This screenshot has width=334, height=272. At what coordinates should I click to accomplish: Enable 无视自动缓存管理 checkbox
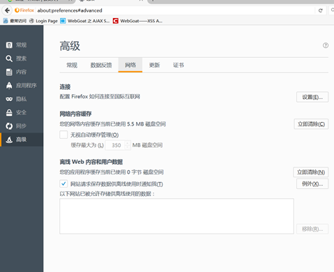pyautogui.click(x=63, y=135)
